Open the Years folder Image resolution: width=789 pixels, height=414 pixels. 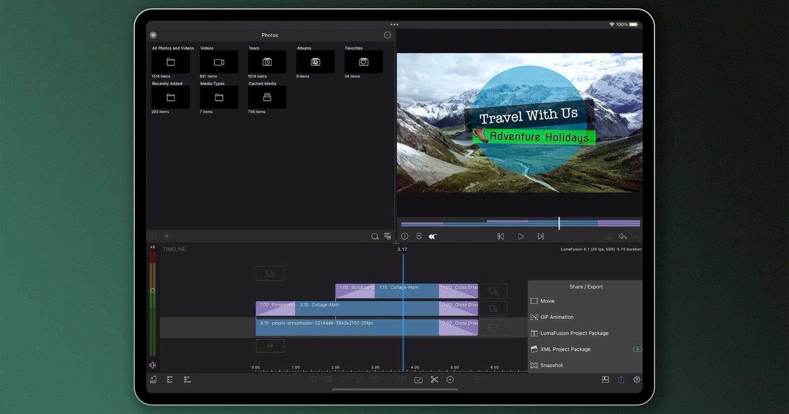[x=267, y=62]
